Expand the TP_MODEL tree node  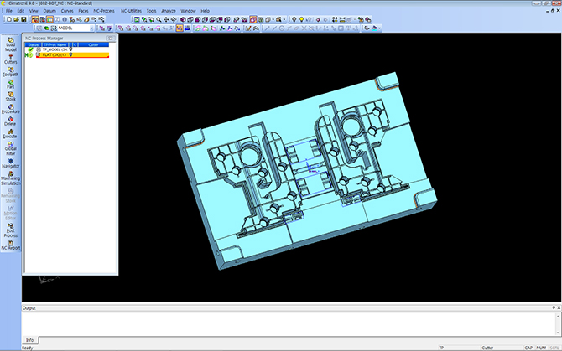[37, 50]
